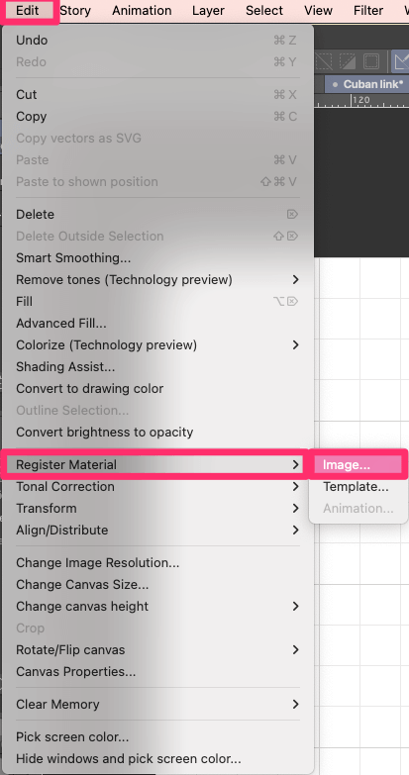
Task: Select Change Canvas Size...
Action: [x=157, y=585]
